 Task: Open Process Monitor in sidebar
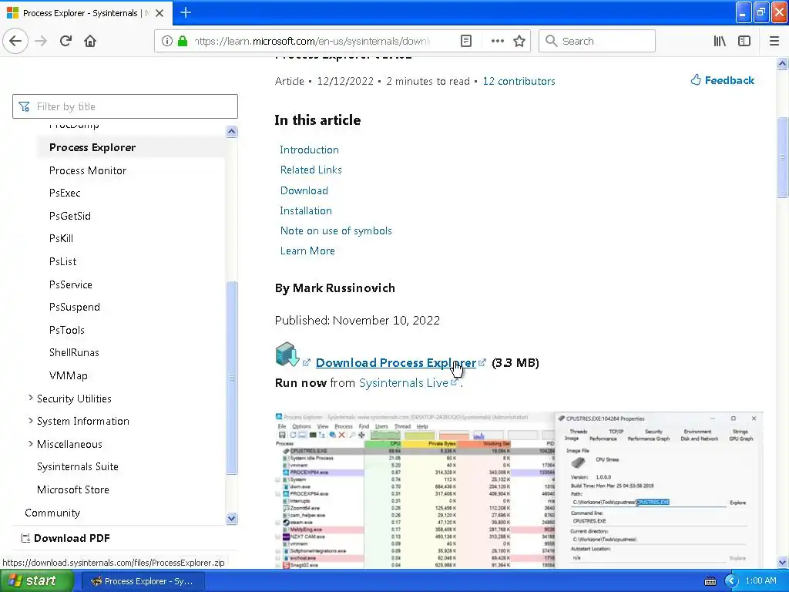click(x=88, y=170)
